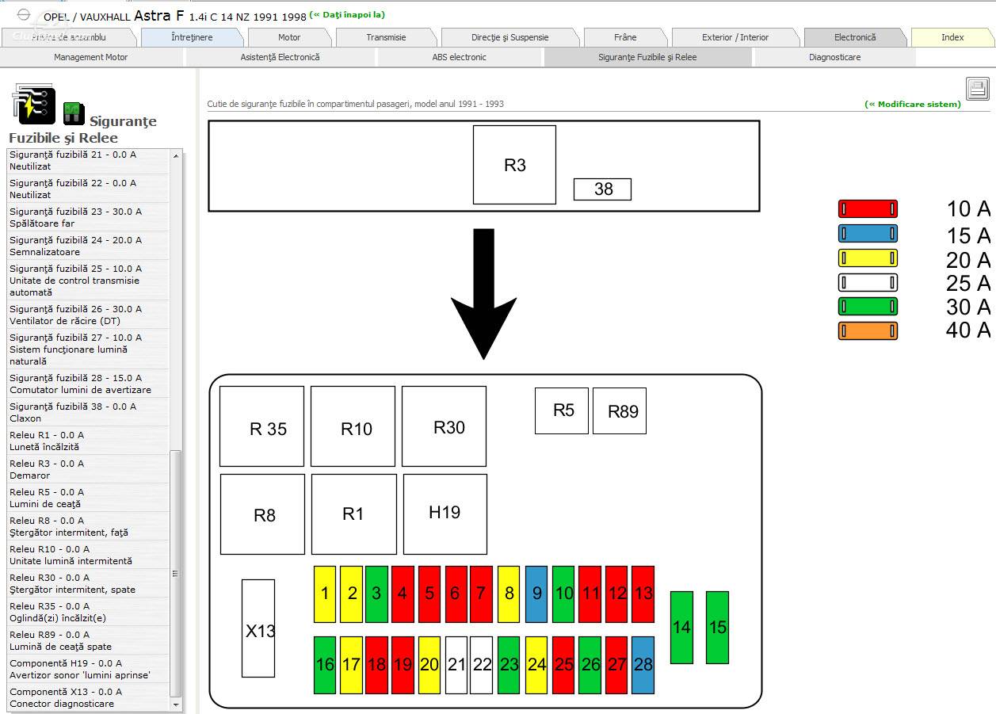996x714 pixels.
Task: Select Siguranță fuzibilă 38 Claxon entry
Action: click(88, 412)
